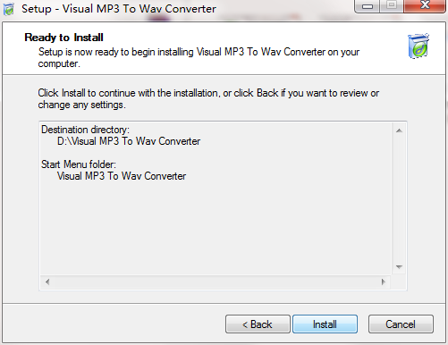The image size is (448, 345).
Task: Go back with the < Back button
Action: click(x=258, y=324)
